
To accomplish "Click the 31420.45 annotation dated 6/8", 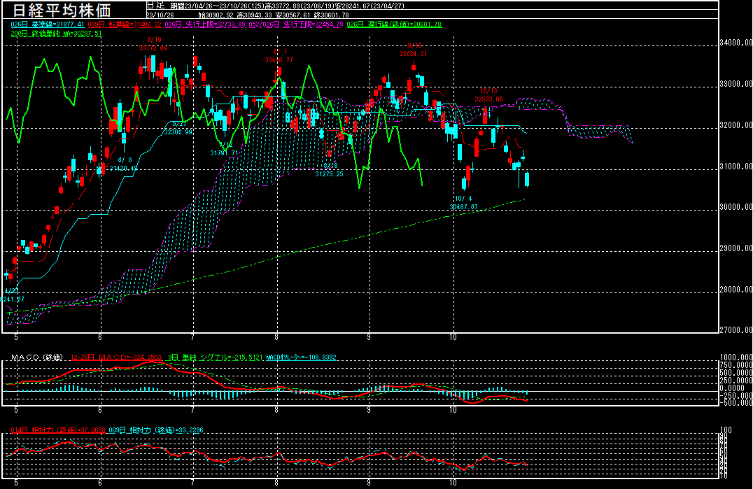I will [x=123, y=169].
